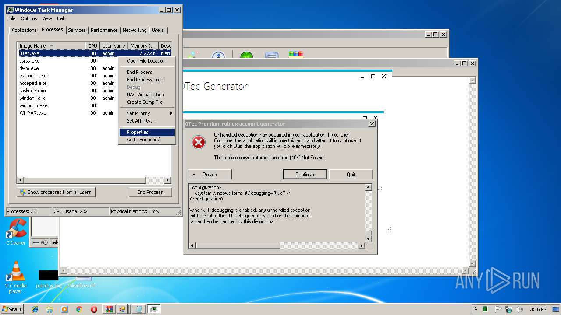561x315 pixels.
Task: Click the green CPU meter tray icon
Action: [x=485, y=309]
